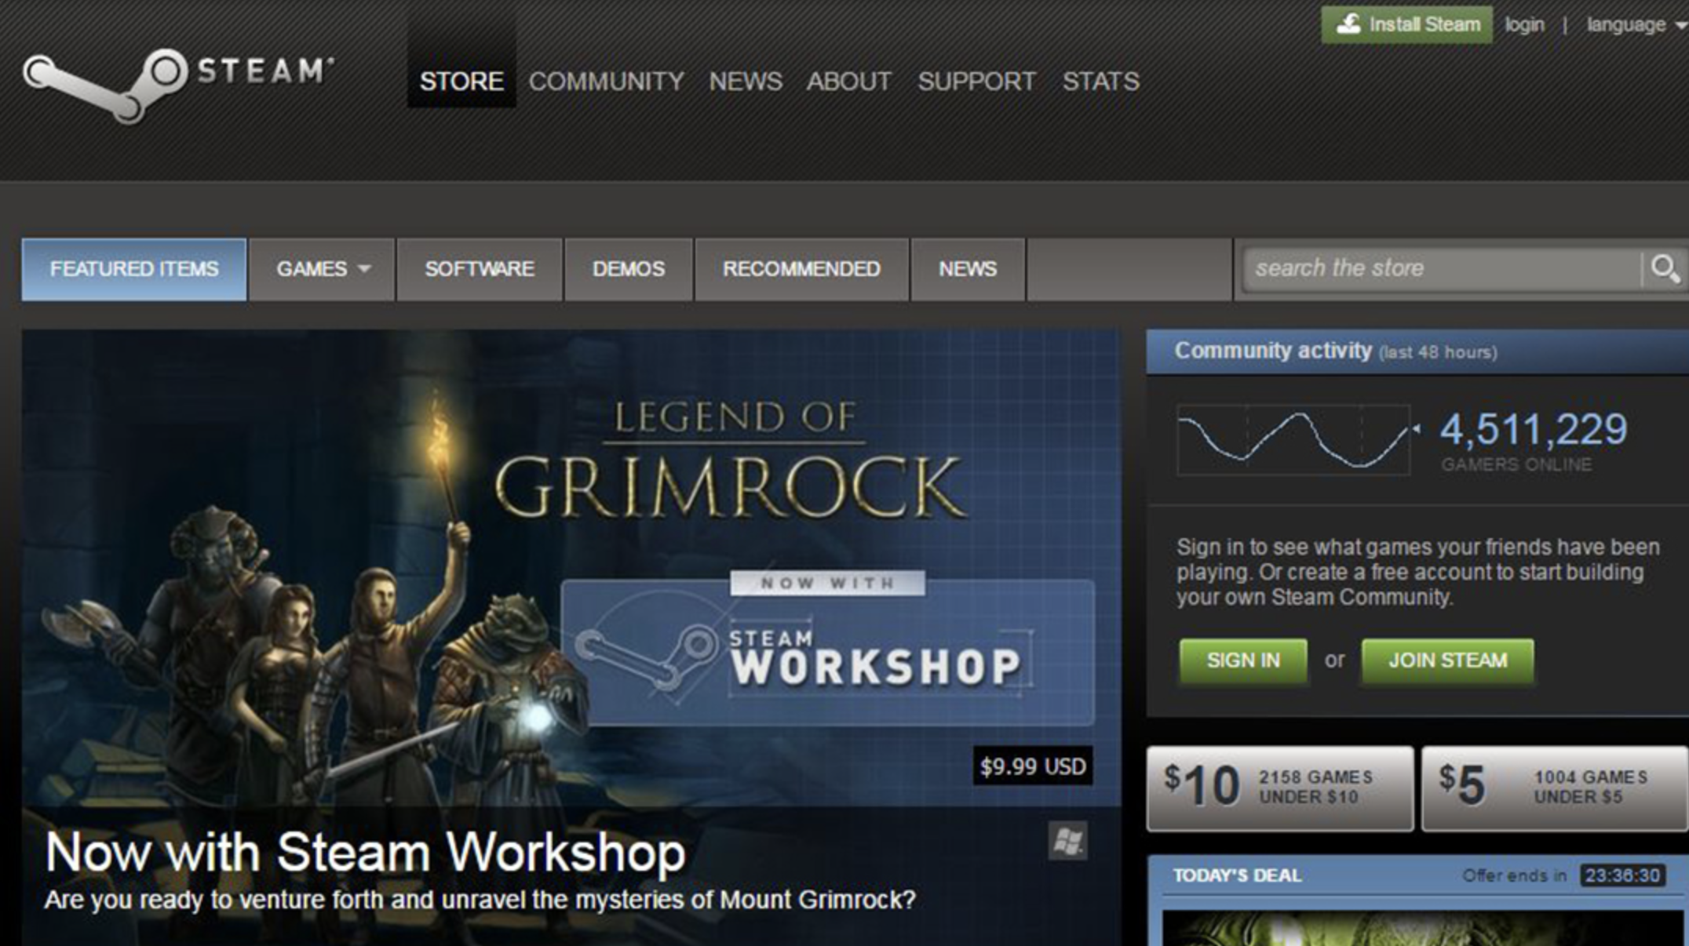Click the Windows platform icon on the banner
The width and height of the screenshot is (1689, 946).
tap(1067, 841)
